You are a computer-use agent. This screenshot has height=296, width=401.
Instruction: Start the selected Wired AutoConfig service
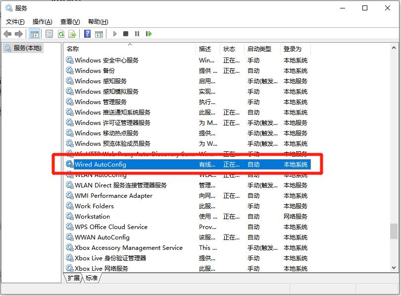coord(114,34)
